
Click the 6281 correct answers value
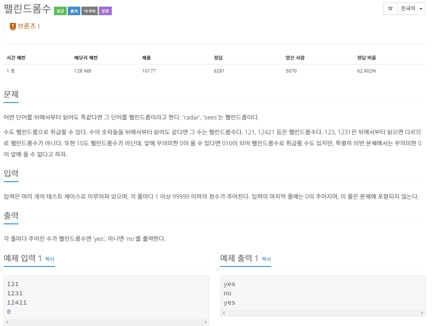pyautogui.click(x=219, y=71)
